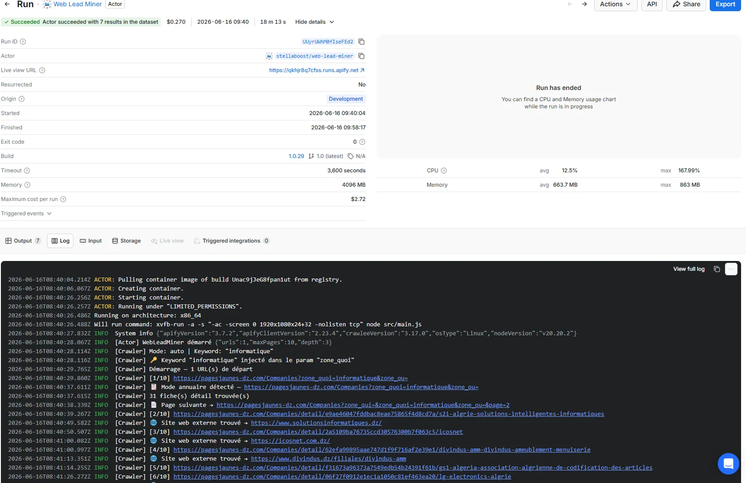
Task: Go to next run arrow
Action: (x=584, y=4)
